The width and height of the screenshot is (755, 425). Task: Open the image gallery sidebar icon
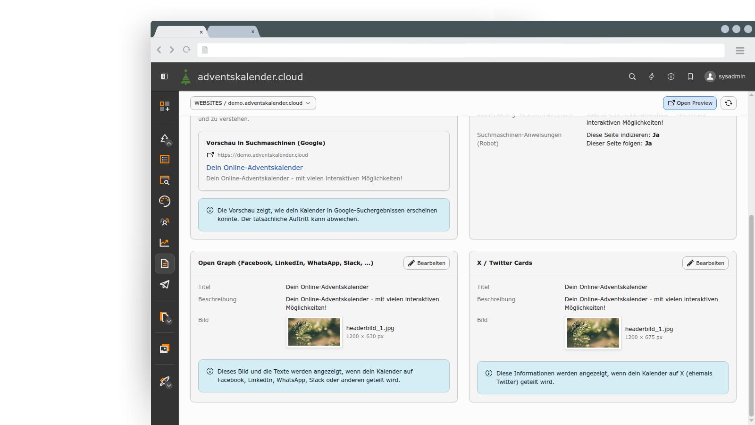(x=165, y=348)
